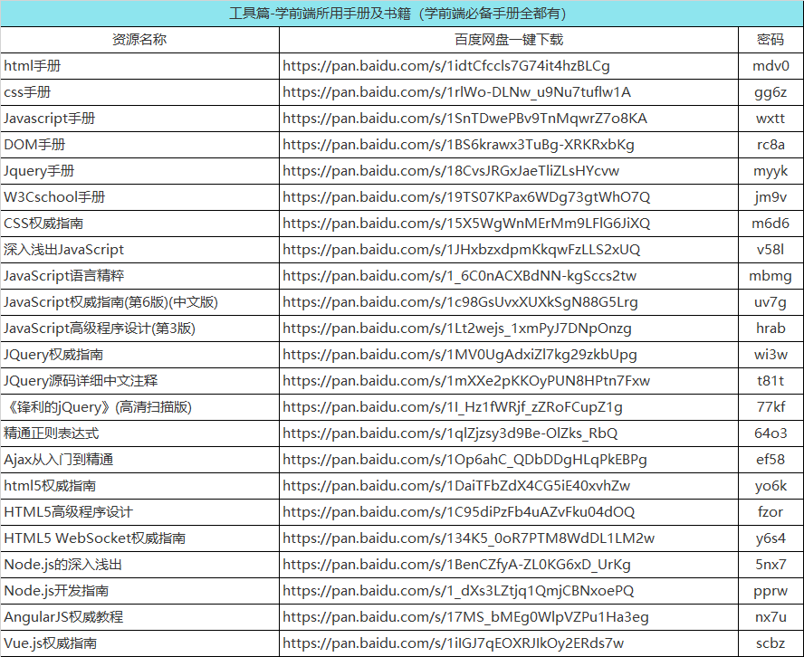The height and width of the screenshot is (657, 804).
Task: Open the Node.js的深入浅出 download link
Action: (456, 565)
